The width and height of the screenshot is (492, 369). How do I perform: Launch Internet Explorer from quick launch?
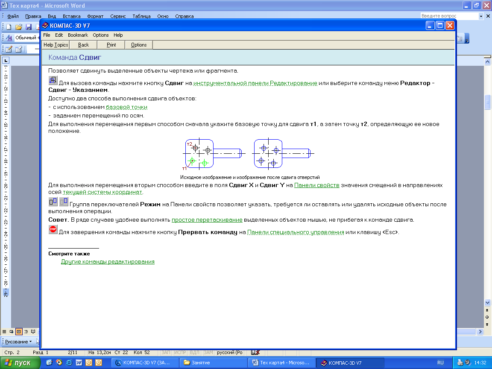point(69,363)
